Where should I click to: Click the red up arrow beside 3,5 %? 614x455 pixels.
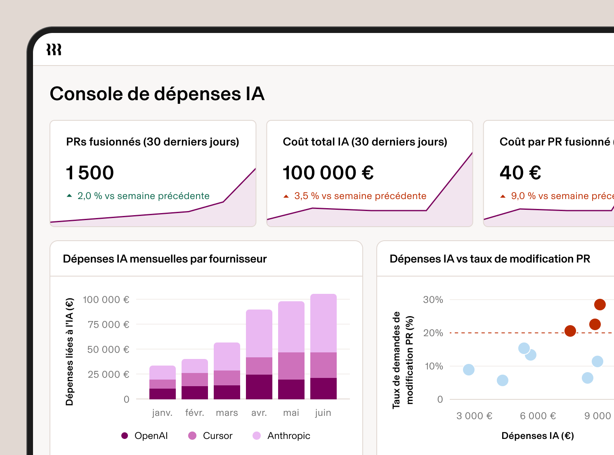[x=286, y=196]
